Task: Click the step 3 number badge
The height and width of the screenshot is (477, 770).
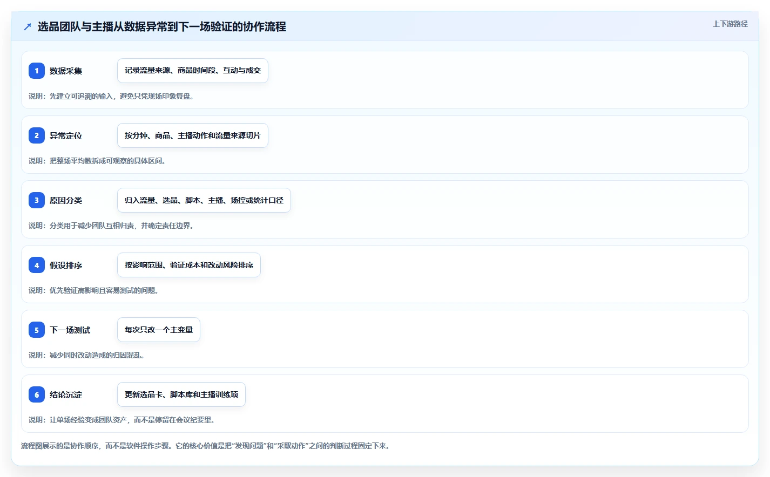Action: pos(37,200)
